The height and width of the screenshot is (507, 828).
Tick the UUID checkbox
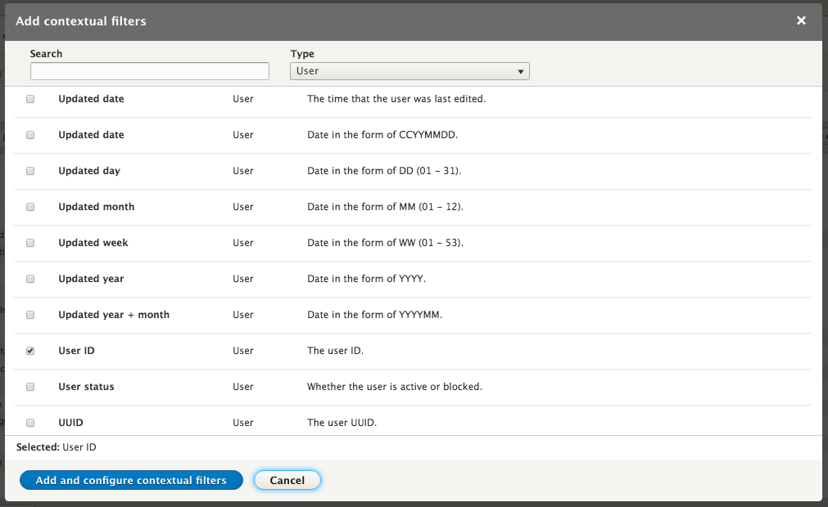tap(30, 423)
